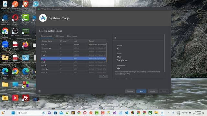
Task: Click the system image table scrollbar
Action: pos(107,53)
